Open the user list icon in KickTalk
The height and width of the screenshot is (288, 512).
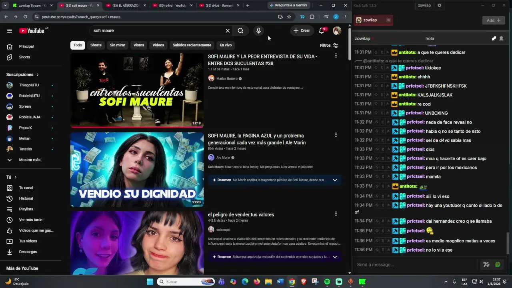pos(501,38)
